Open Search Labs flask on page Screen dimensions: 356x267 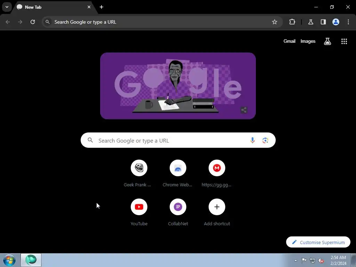pyautogui.click(x=327, y=41)
